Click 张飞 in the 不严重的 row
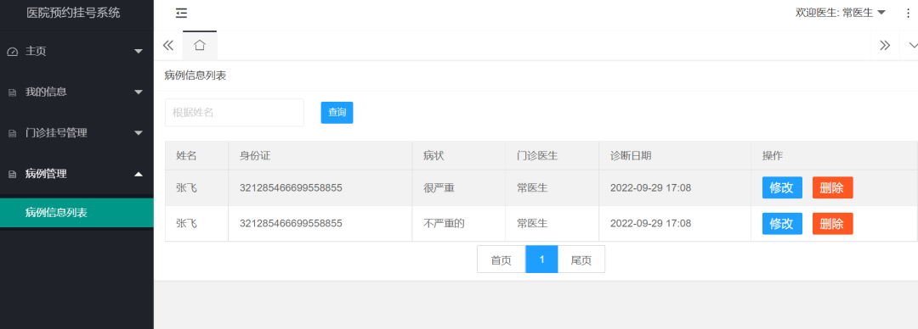Screen dimensions: 918x329 tap(186, 223)
